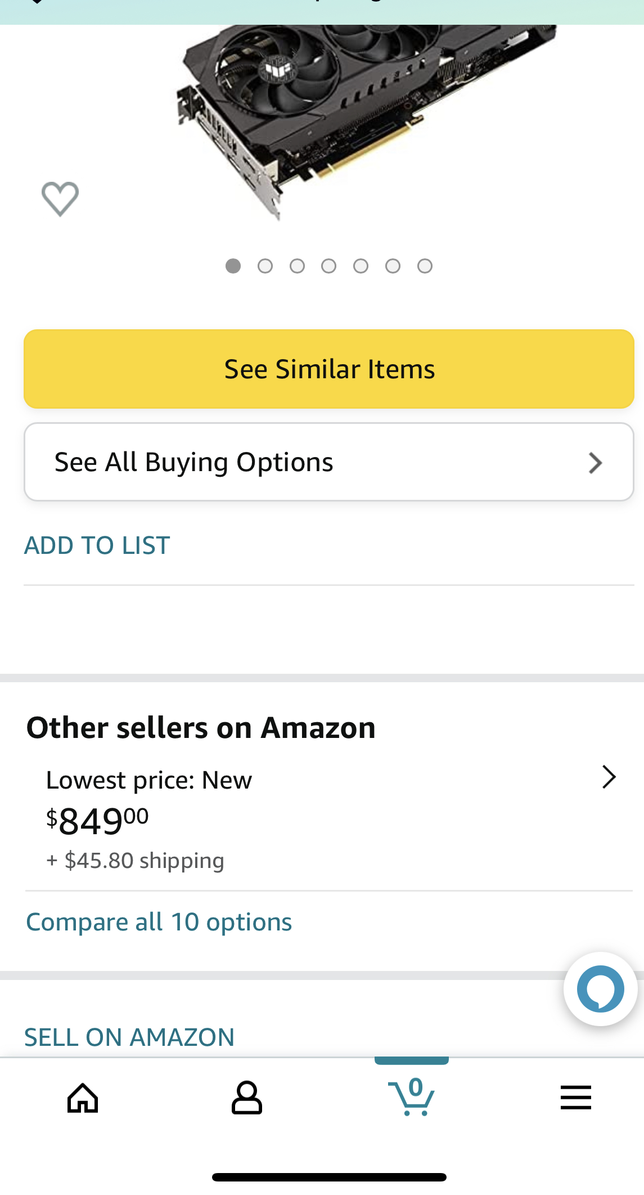644x1195 pixels.
Task: Tap the $849.00 lowest price offer
Action: pos(98,821)
